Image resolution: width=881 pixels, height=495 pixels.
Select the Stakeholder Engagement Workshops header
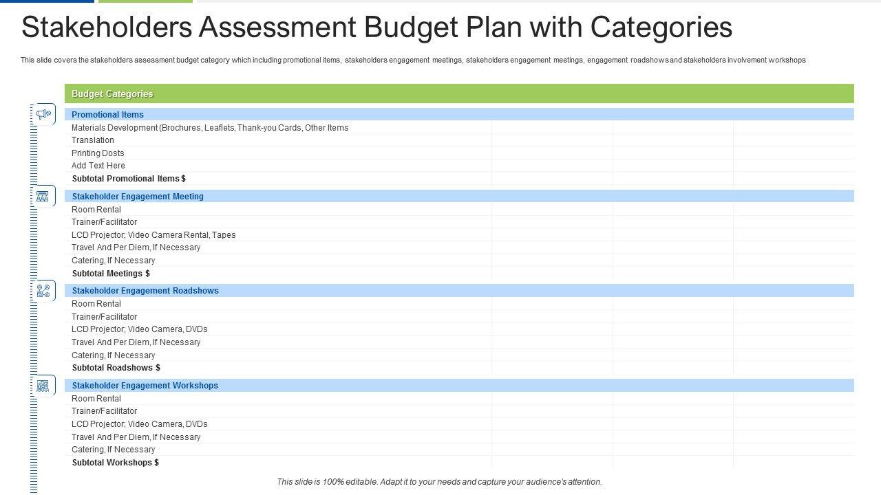coord(145,386)
